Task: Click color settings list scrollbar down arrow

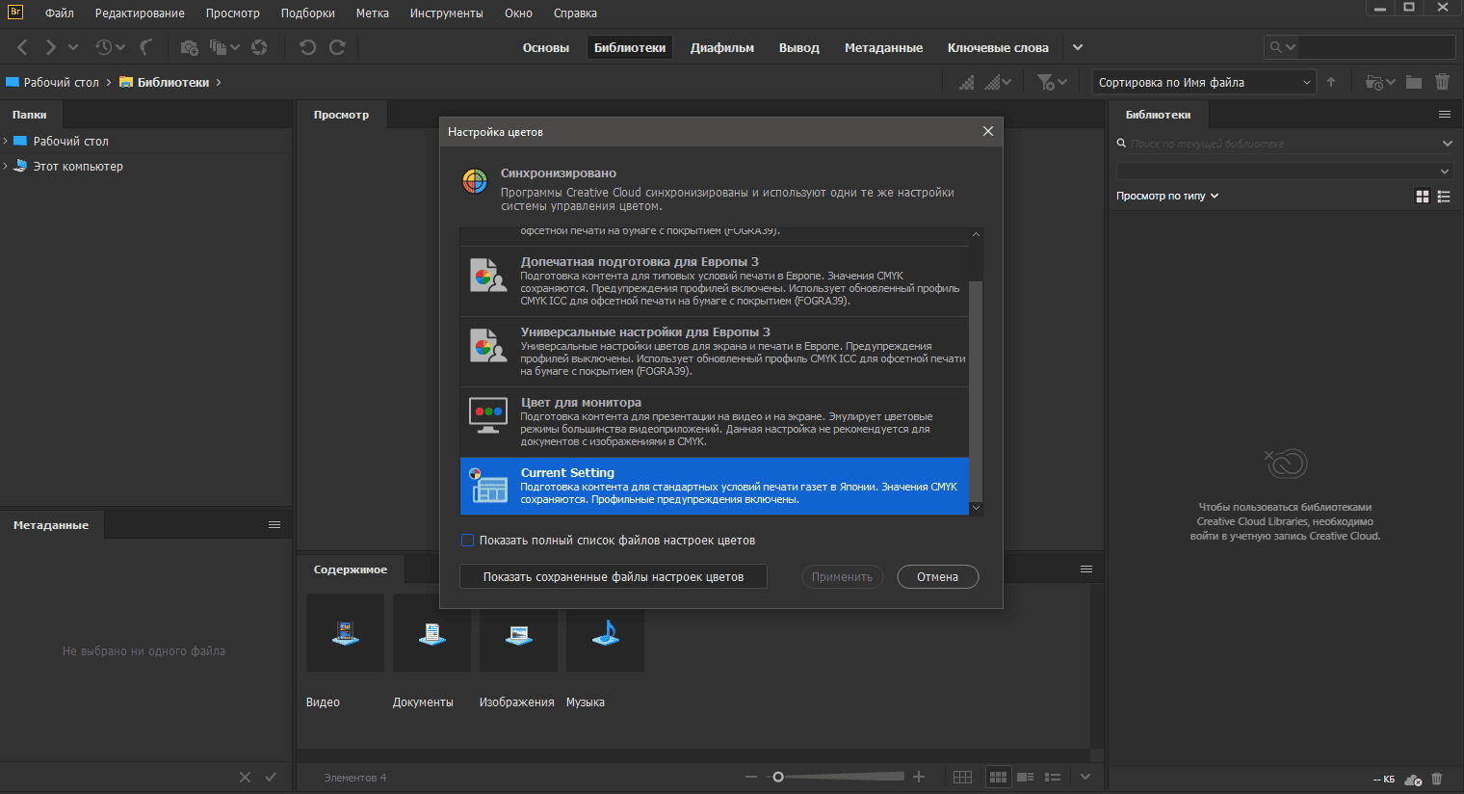Action: (976, 508)
